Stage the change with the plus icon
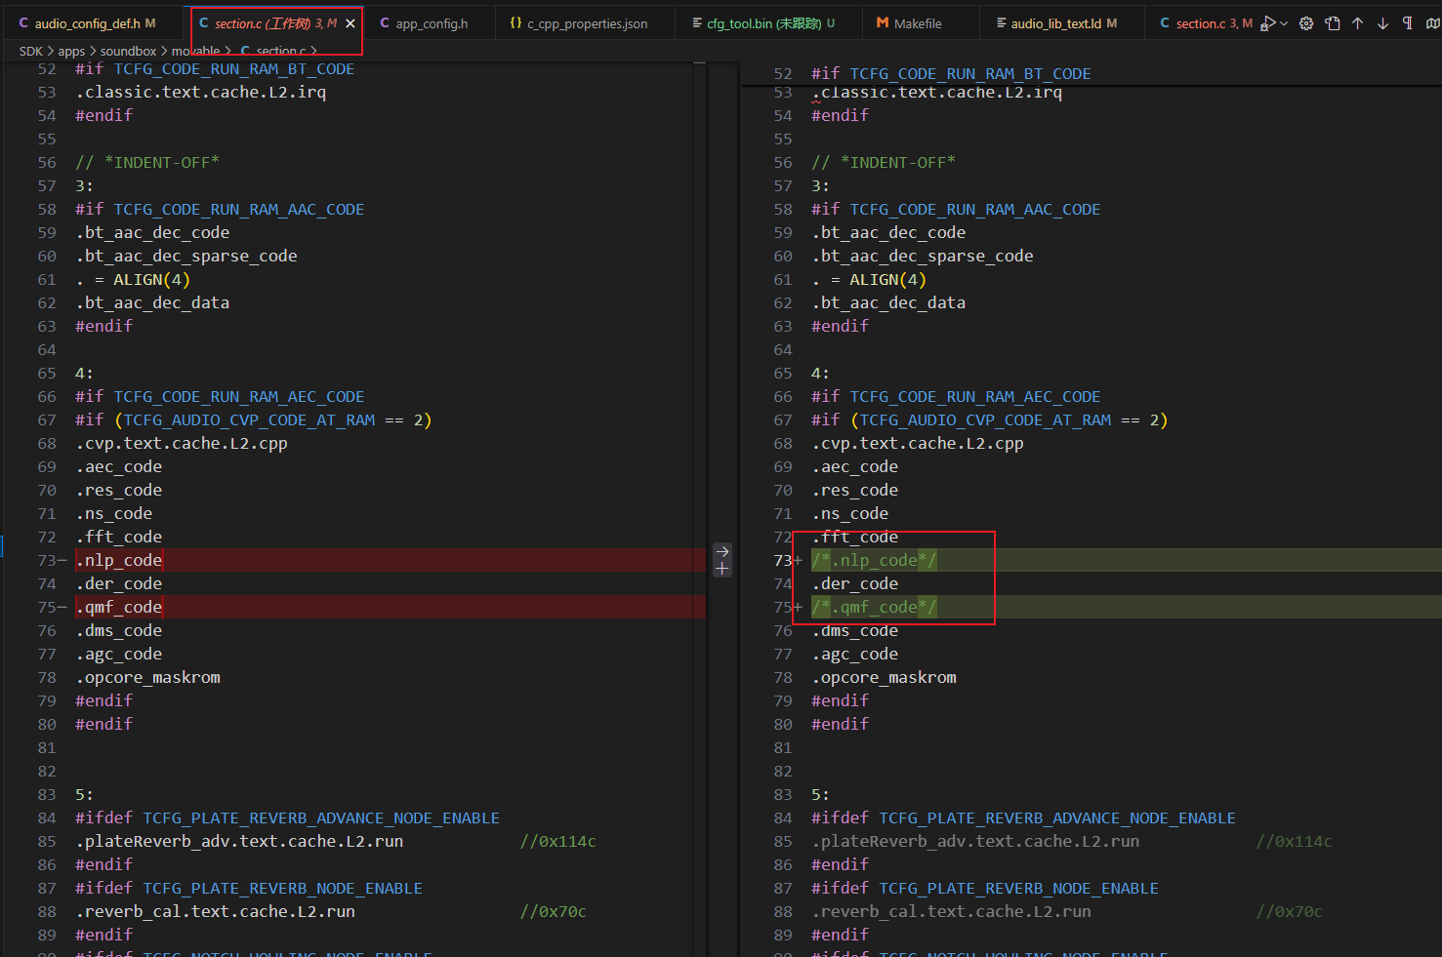 point(722,568)
